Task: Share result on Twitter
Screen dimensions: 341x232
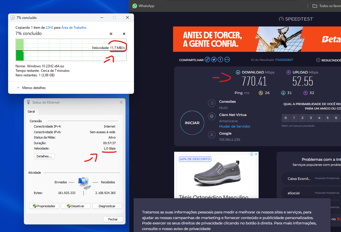Action: point(214,59)
